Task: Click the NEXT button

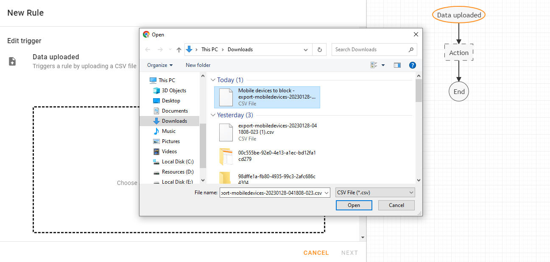Action: click(349, 252)
